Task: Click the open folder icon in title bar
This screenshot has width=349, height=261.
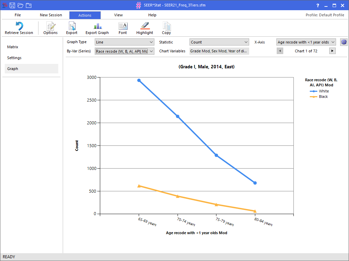Action: point(20,5)
